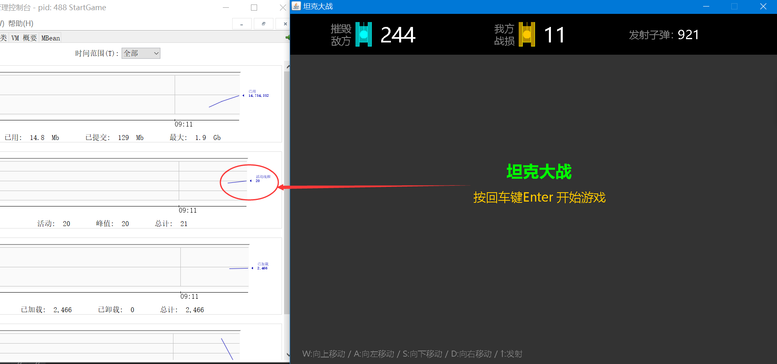The image size is (777, 364).
Task: Maximize the JConsole pid 488 window
Action: coord(254,7)
